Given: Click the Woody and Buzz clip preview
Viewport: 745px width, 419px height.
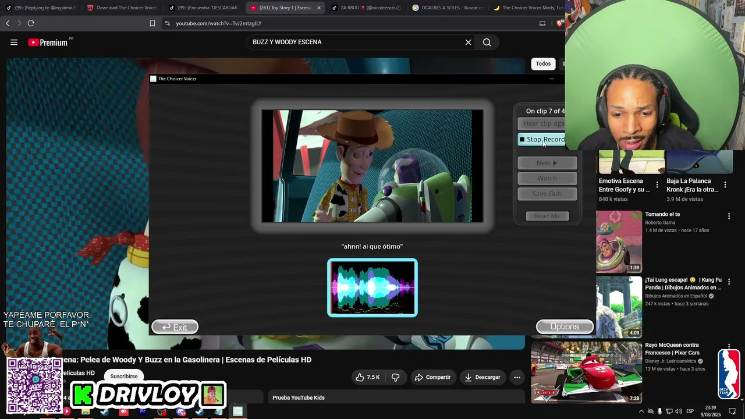Looking at the screenshot, I should (372, 166).
